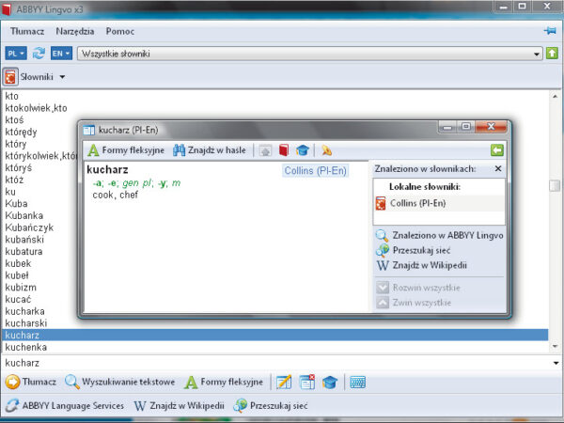The width and height of the screenshot is (564, 423).
Task: Select Collins (Pl-En) in local dictionaries
Action: point(416,203)
